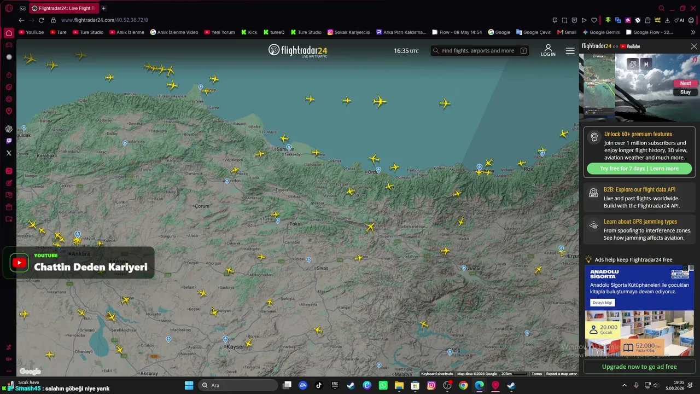This screenshot has height=394, width=700.
Task: Close the Flightradar24 YouTube panel
Action: 694,47
